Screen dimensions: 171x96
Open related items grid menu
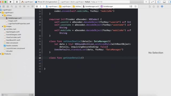point(37,6)
